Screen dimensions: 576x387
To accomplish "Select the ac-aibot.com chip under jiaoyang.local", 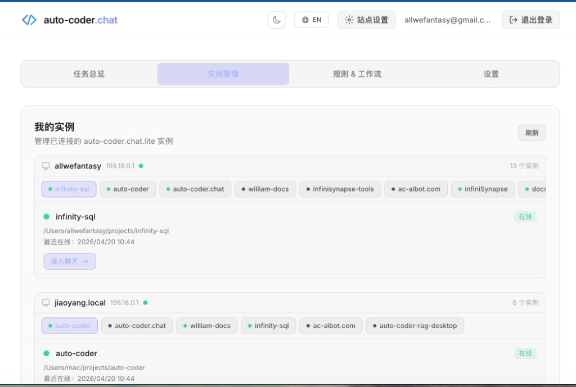I will 331,326.
